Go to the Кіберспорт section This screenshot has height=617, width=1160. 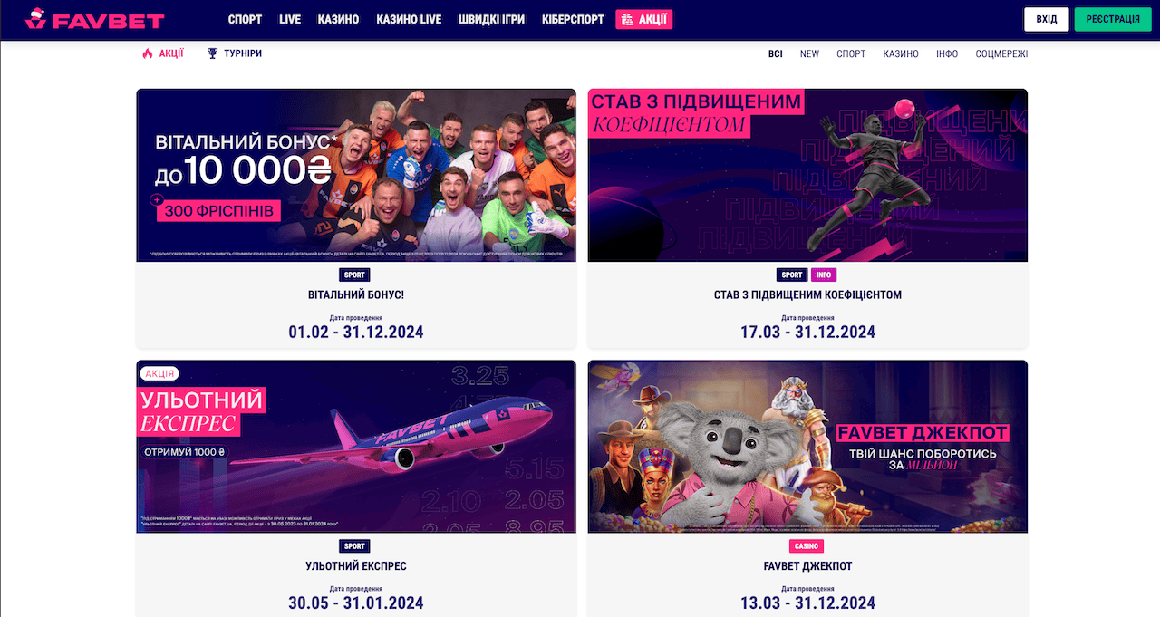(573, 19)
